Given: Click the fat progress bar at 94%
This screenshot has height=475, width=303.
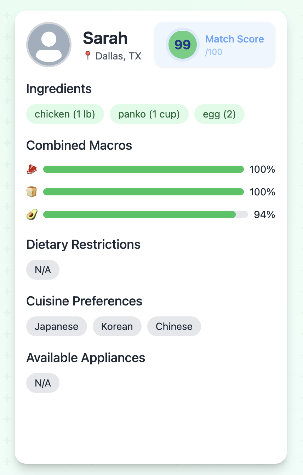Looking at the screenshot, I should [146, 214].
